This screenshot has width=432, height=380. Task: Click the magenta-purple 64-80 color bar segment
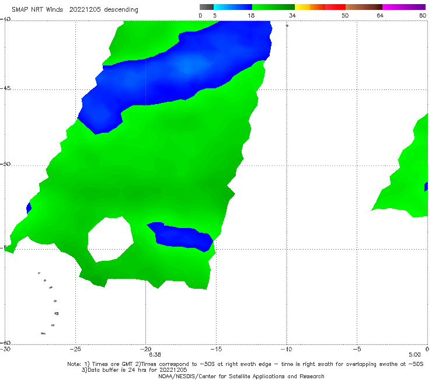(404, 7)
